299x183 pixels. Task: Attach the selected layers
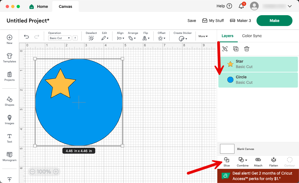(258, 162)
